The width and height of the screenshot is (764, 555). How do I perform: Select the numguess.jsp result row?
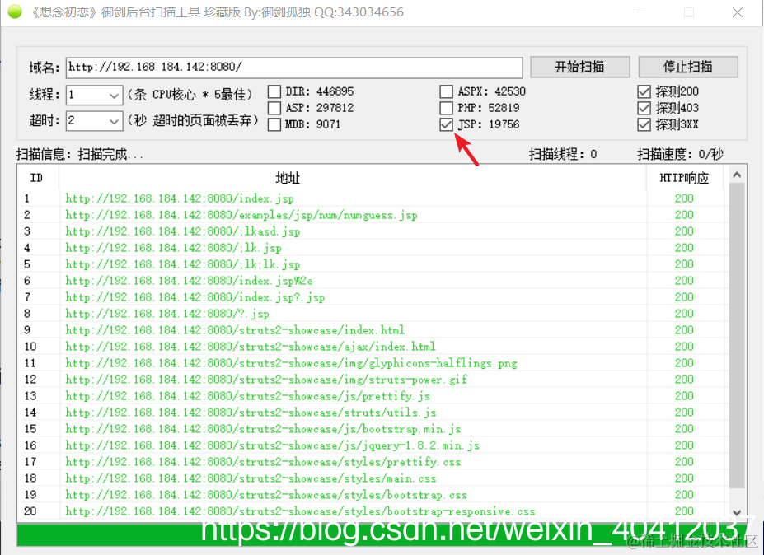pyautogui.click(x=373, y=215)
